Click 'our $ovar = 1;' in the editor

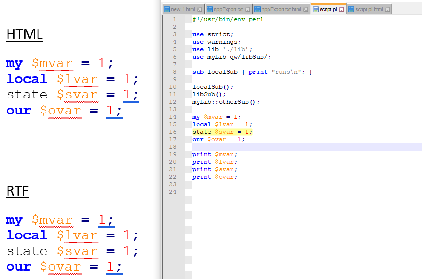point(219,139)
